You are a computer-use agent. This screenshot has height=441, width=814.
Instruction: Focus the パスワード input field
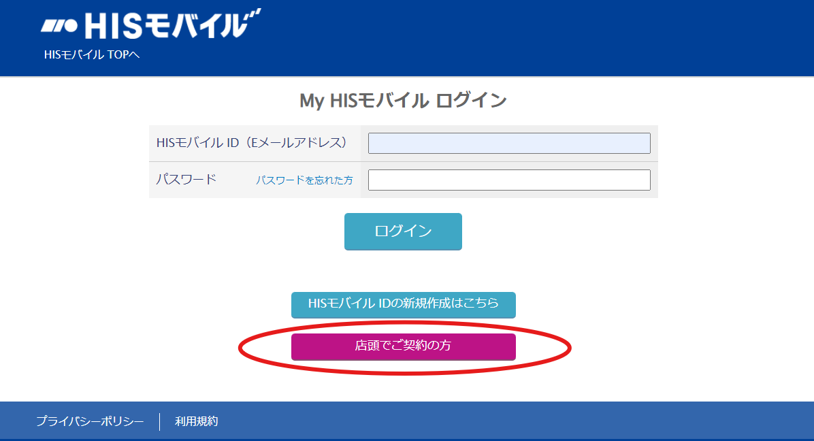(509, 180)
